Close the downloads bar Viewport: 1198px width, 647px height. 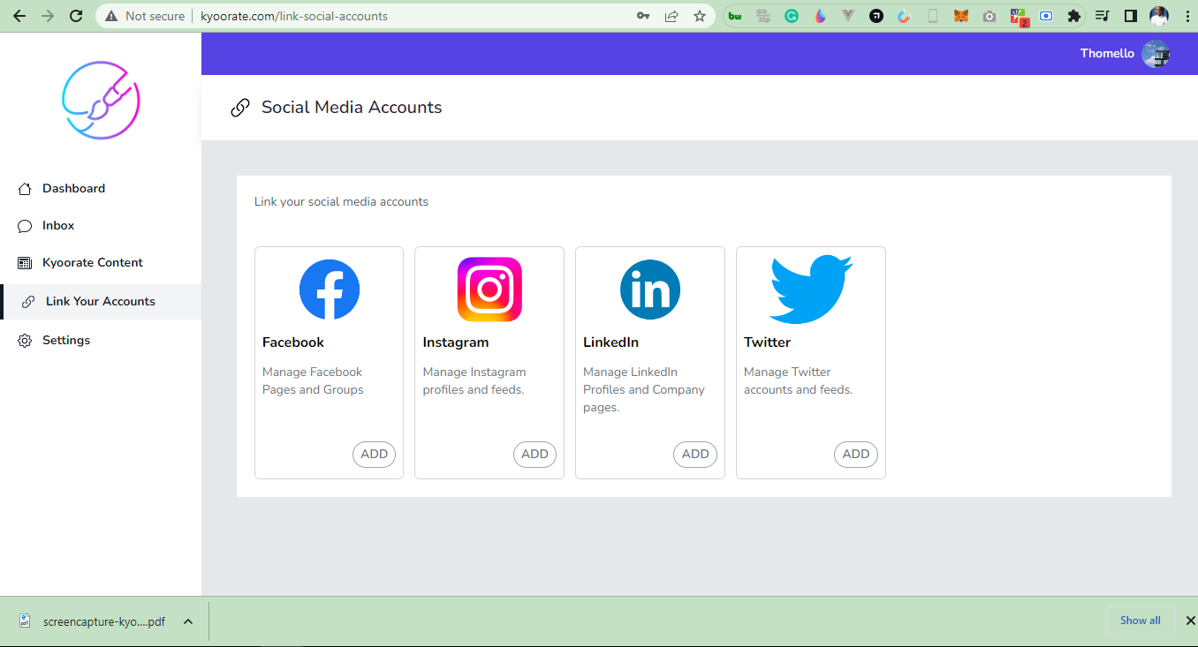pos(1190,621)
